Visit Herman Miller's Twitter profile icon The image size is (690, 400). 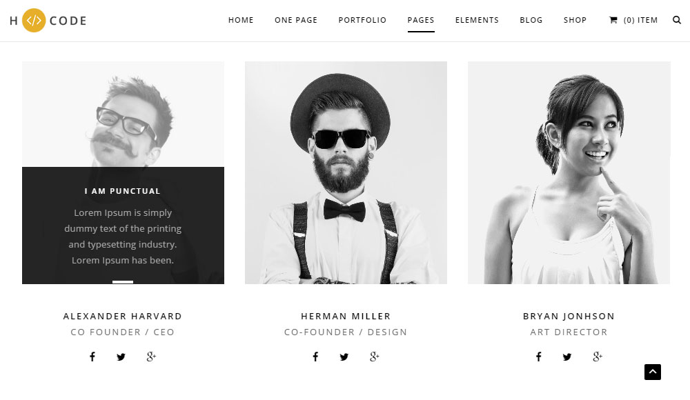click(344, 357)
